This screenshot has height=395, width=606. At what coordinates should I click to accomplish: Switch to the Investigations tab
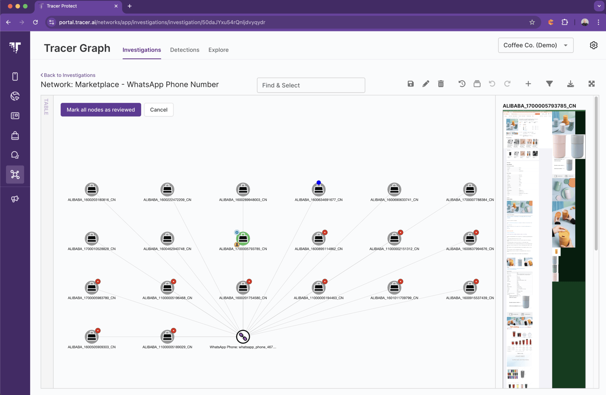pos(142,50)
